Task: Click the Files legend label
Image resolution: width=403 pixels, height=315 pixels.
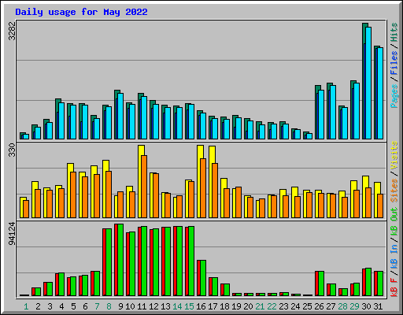Action: (394, 62)
